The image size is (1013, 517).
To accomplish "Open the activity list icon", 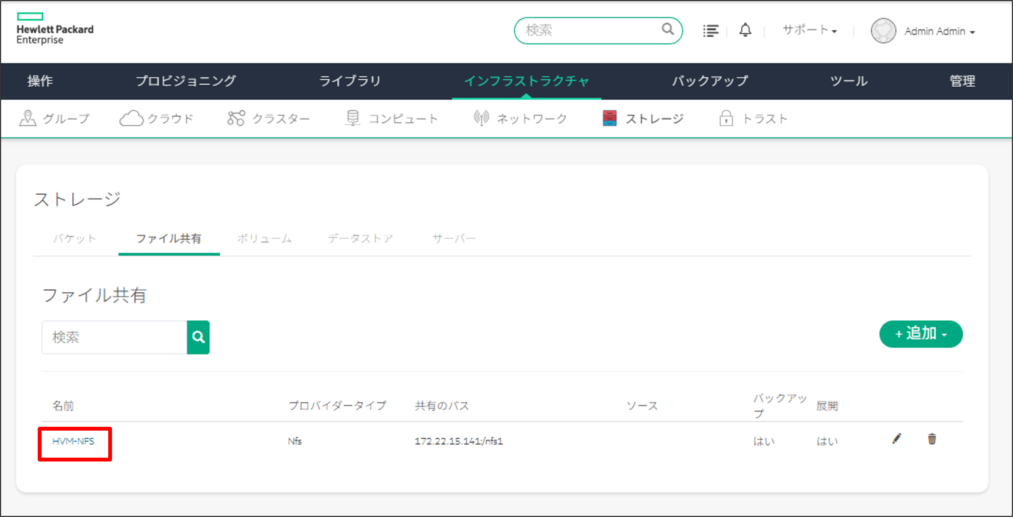I will click(x=710, y=30).
